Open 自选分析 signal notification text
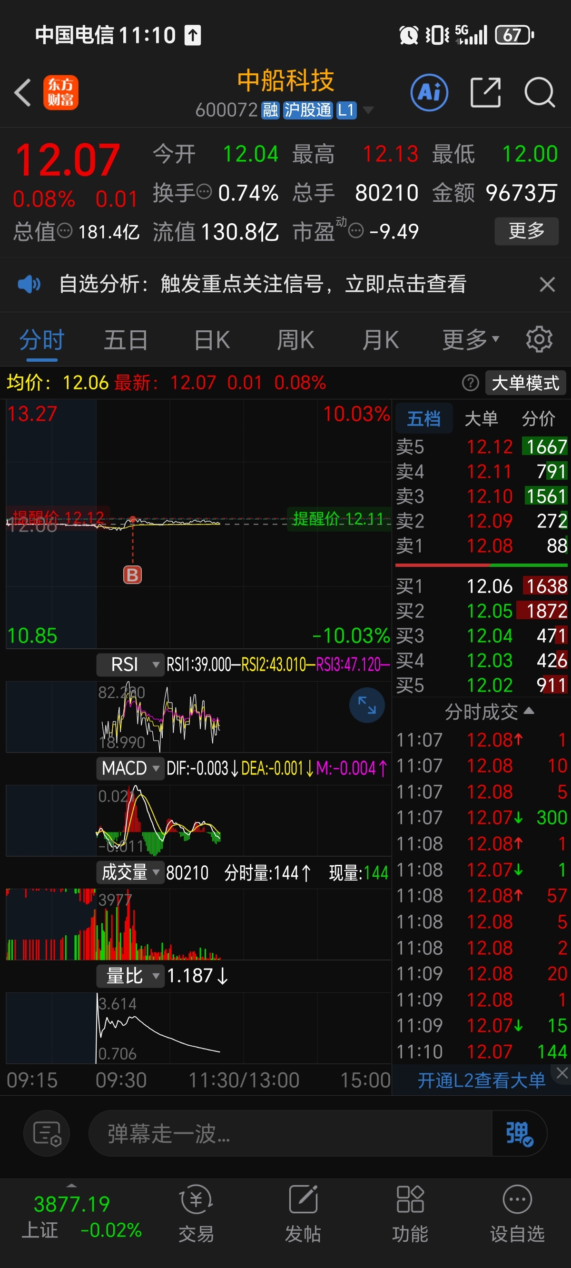 coord(262,284)
